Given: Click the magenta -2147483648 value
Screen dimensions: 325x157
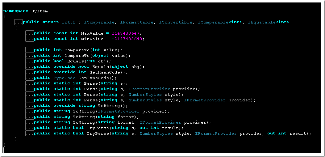Looking at the screenshot, I should (128, 39).
